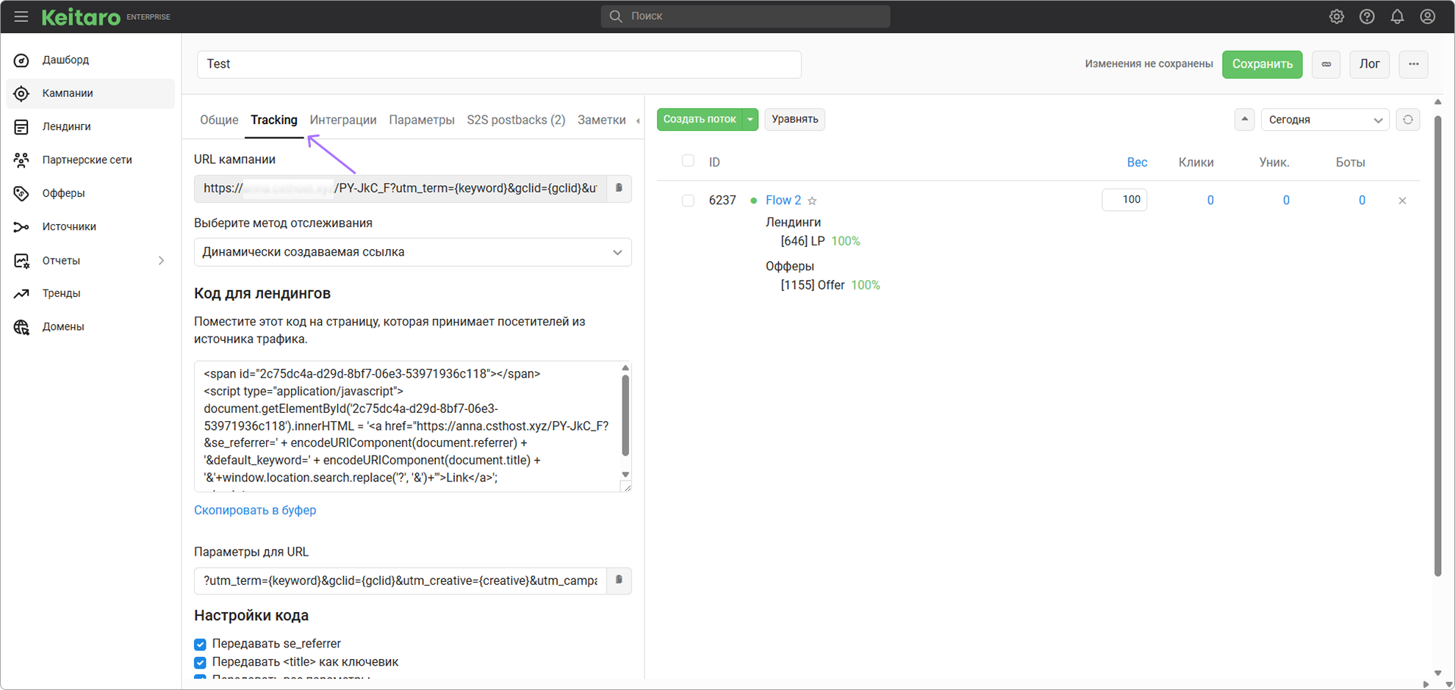
Task: Expand the Отчеты submenu chevron
Action: [161, 261]
